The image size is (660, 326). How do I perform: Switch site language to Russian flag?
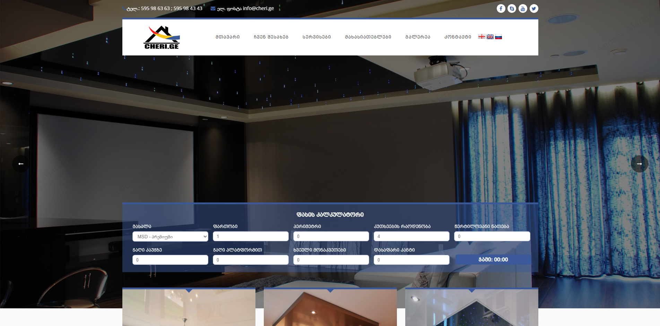pos(498,37)
